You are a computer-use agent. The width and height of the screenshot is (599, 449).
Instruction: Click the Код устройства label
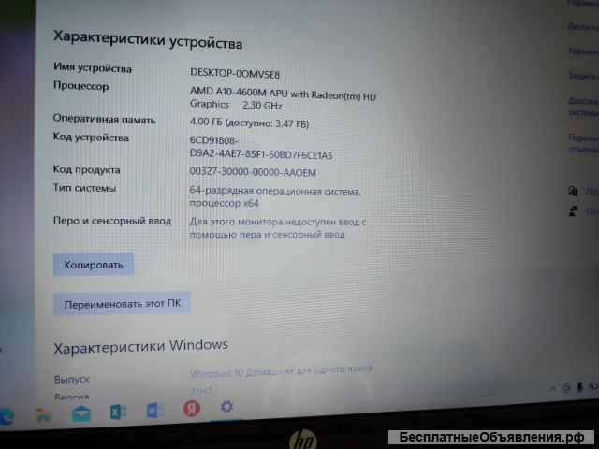[x=91, y=138]
